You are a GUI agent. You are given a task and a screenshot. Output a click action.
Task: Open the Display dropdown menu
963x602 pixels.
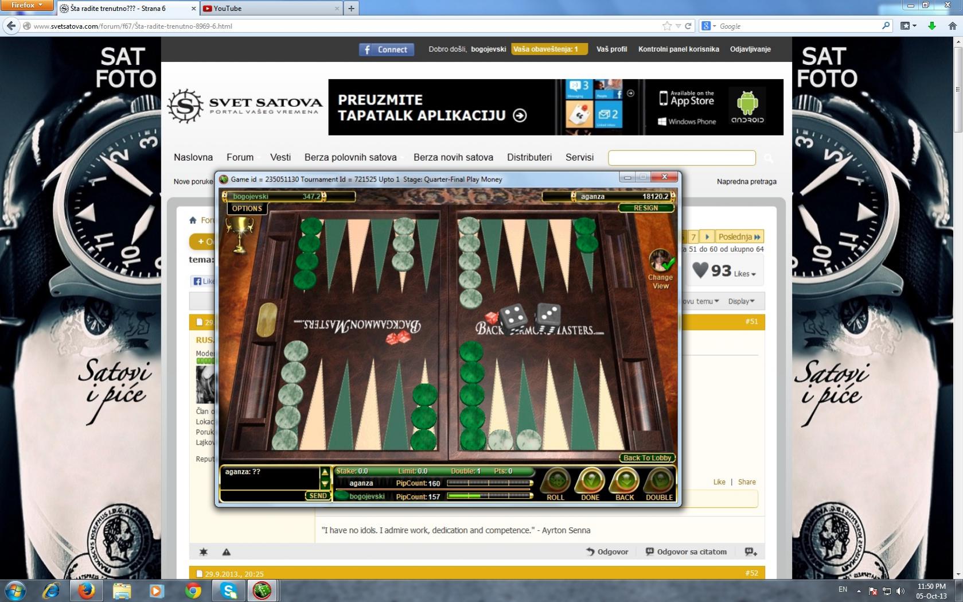pos(741,301)
